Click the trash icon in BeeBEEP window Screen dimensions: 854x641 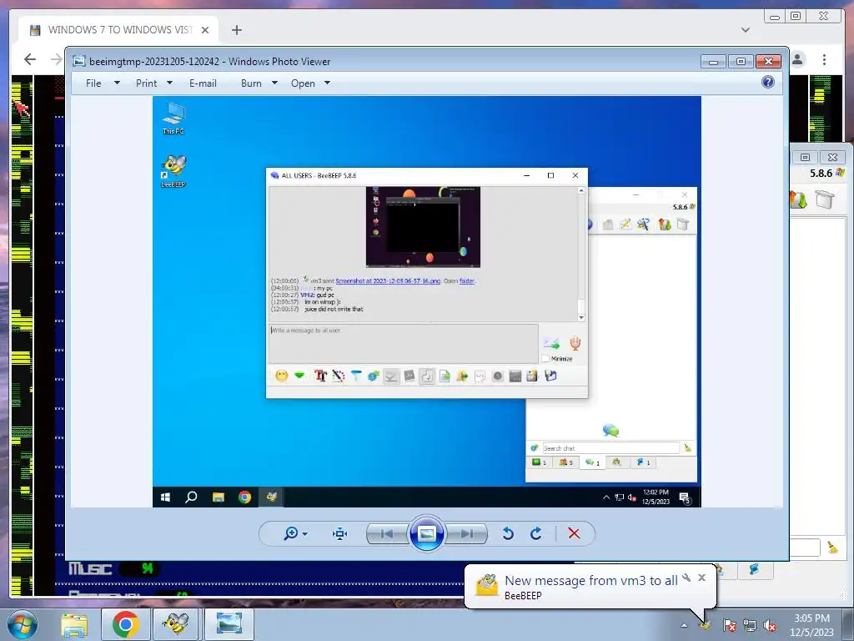(x=825, y=199)
